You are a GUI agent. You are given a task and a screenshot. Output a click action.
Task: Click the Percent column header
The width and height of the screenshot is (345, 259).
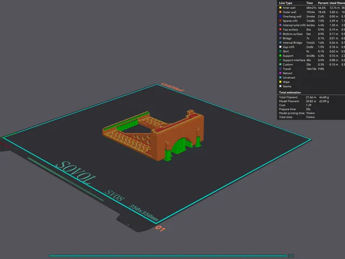pos(323,3)
